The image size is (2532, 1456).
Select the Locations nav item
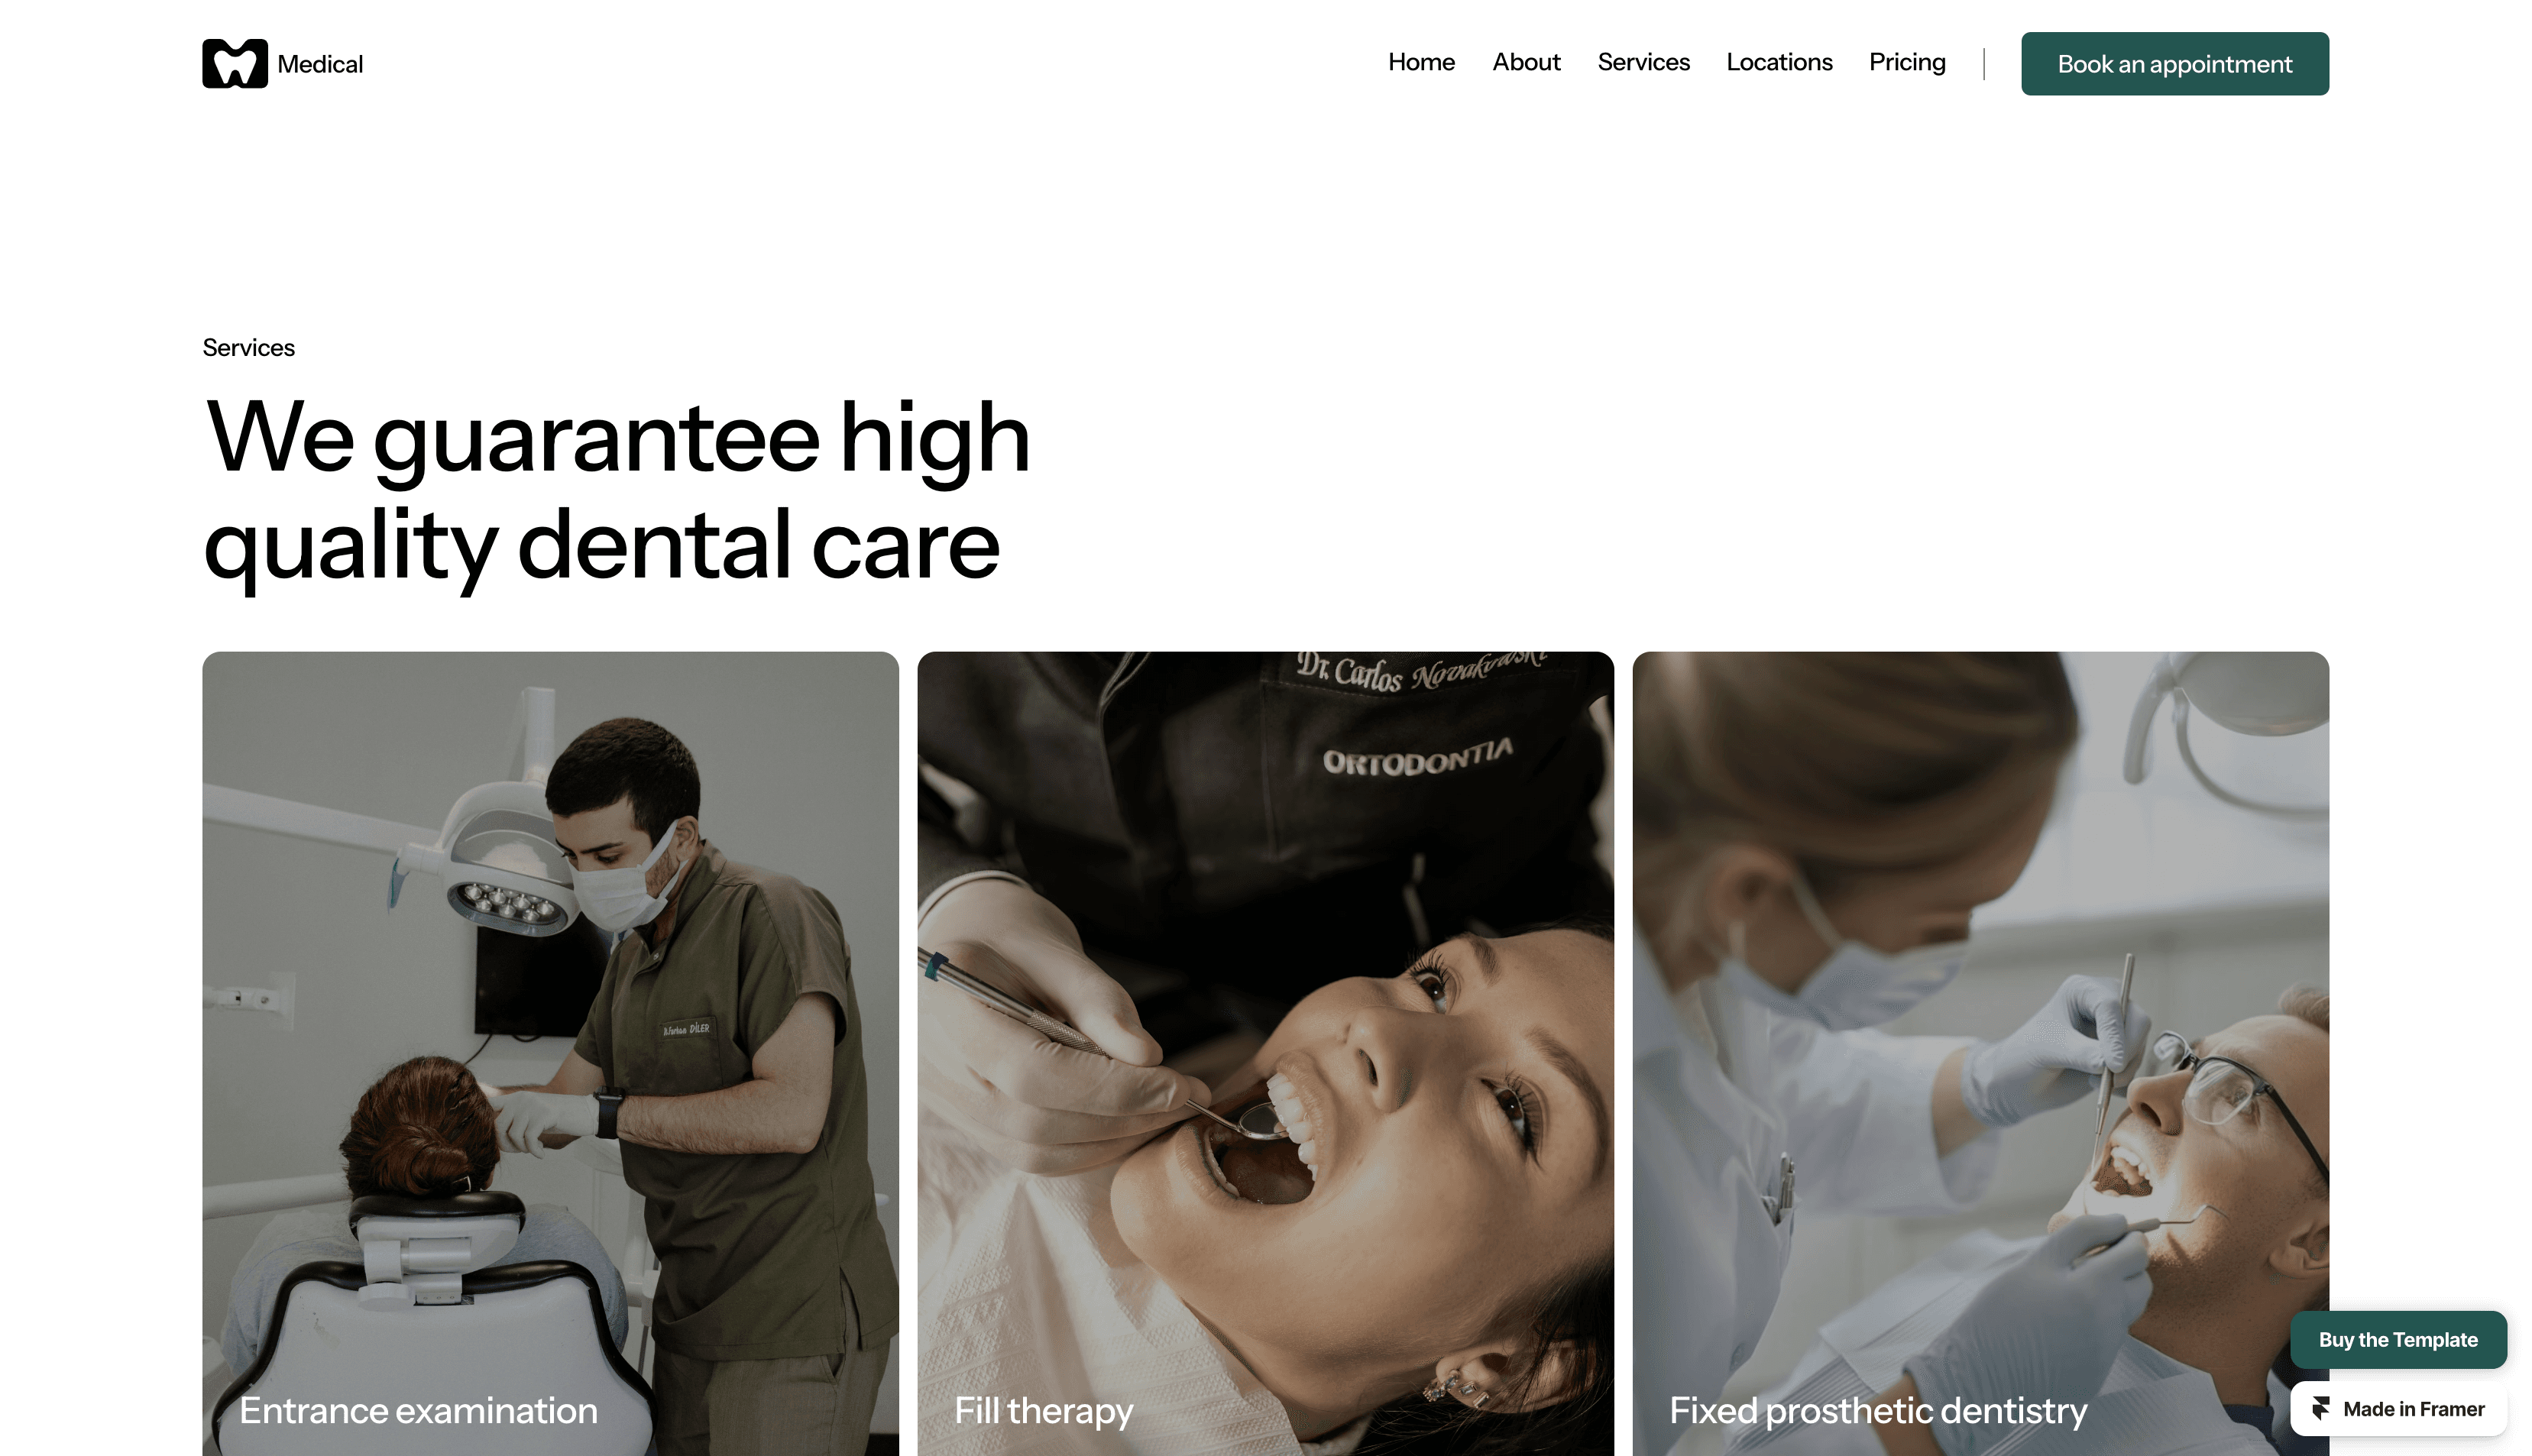pyautogui.click(x=1779, y=62)
